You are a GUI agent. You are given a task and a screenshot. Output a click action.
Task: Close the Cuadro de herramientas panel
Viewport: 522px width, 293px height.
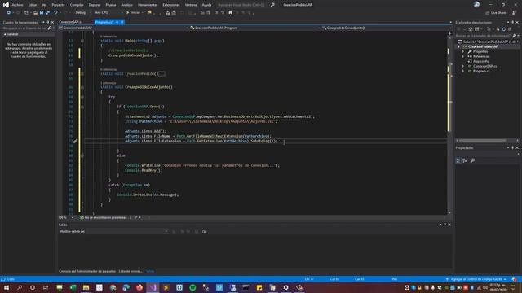pos(52,22)
